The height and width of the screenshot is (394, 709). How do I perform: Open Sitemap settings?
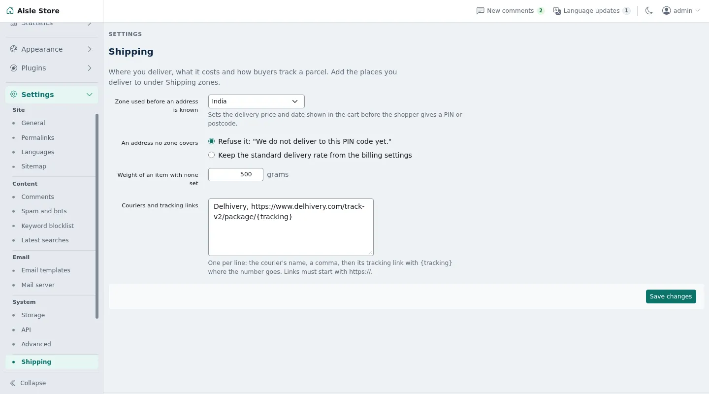coord(33,166)
